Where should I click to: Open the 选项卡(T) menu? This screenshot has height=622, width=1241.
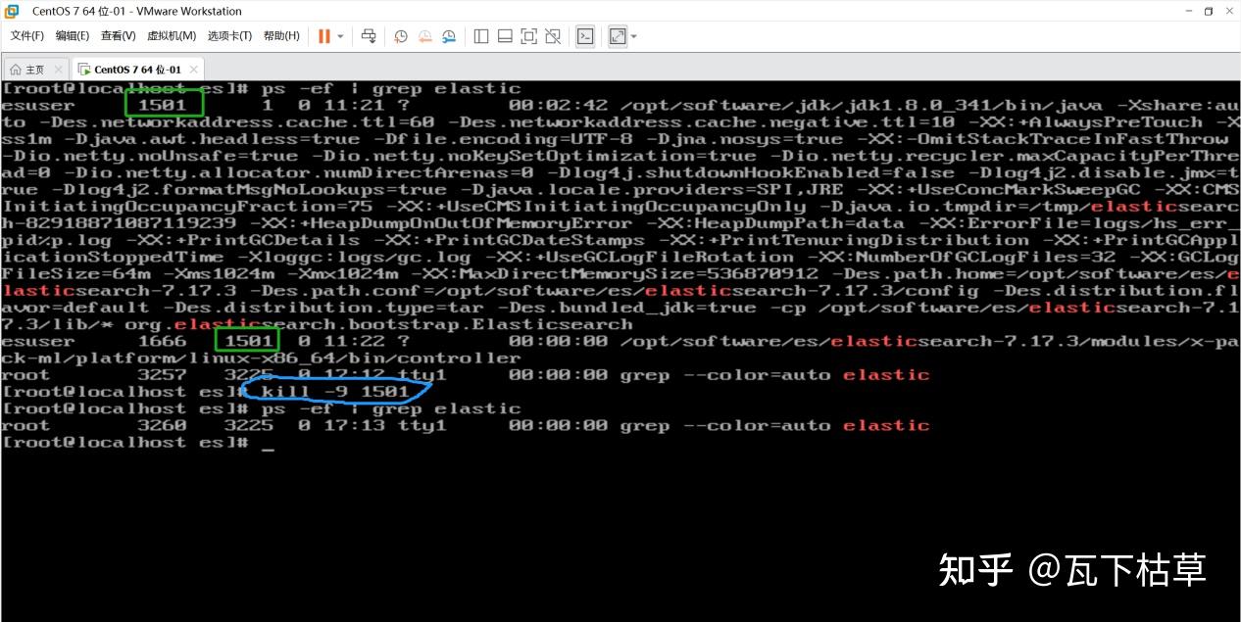pos(229,35)
